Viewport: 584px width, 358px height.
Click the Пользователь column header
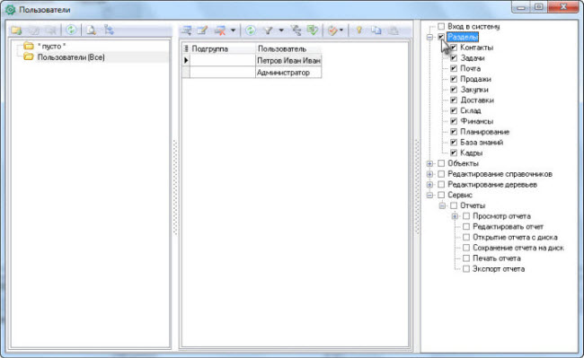coord(288,48)
